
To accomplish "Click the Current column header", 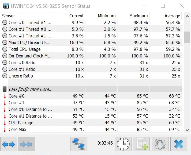I will (x=69, y=16).
